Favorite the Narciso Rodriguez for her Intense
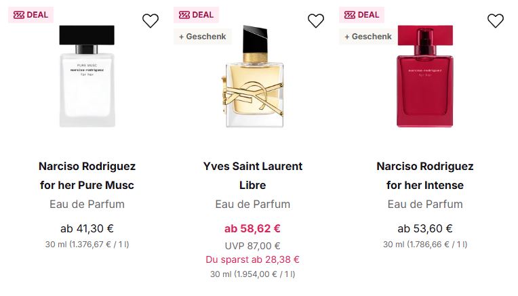The image size is (518, 296). pos(496,21)
